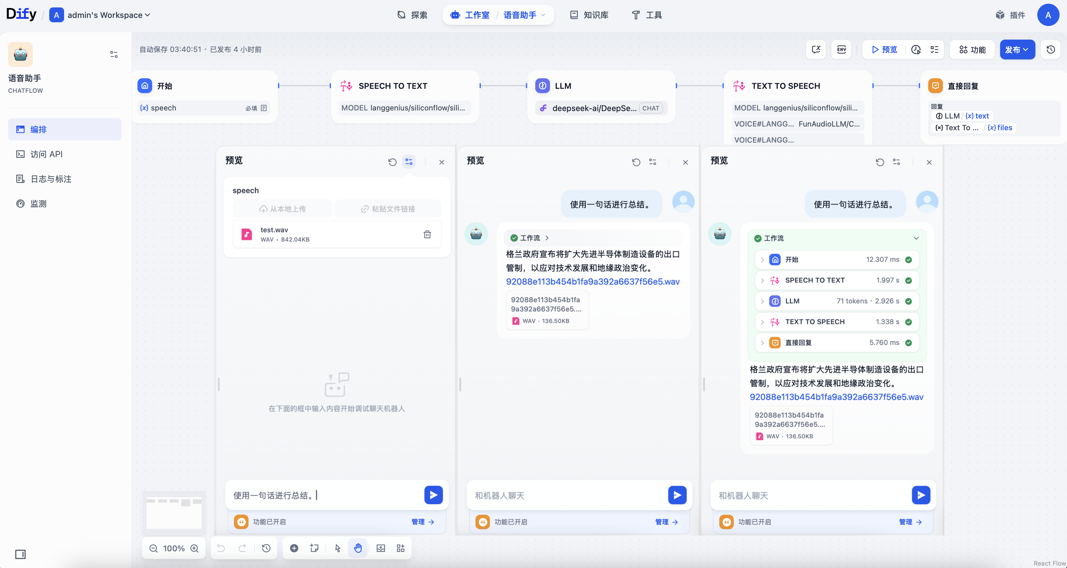1067x568 pixels.
Task: Open the 92088e113b454b1fa9a392a6637f56e5.wav link
Action: [x=592, y=282]
